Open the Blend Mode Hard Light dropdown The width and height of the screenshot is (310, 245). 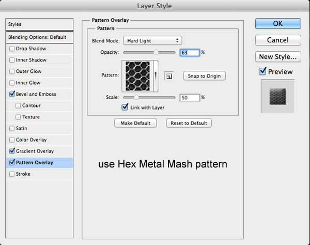(x=152, y=41)
